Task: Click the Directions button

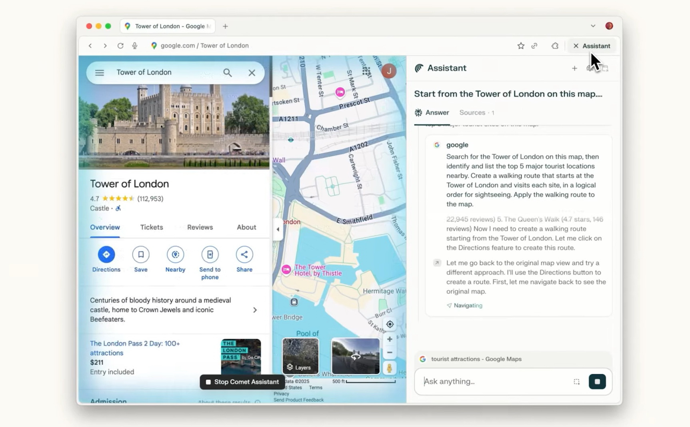Action: pyautogui.click(x=106, y=259)
